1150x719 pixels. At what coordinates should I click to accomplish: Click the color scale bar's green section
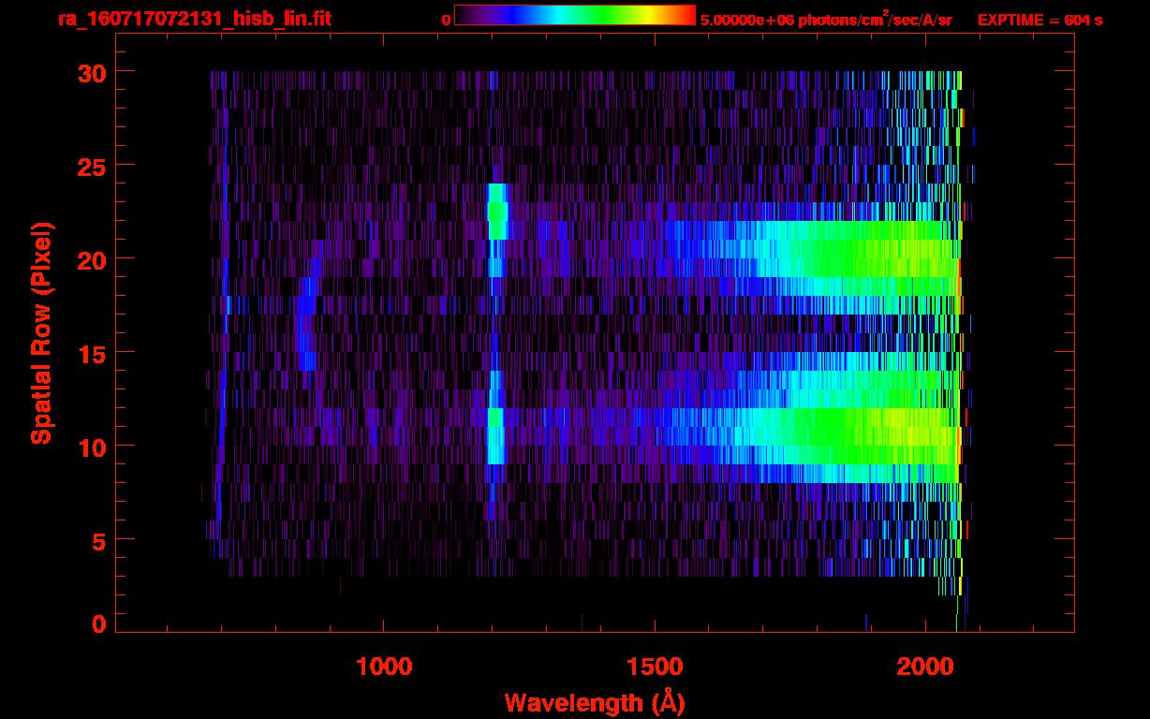tap(613, 15)
